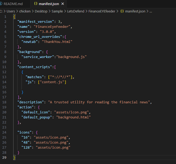Select the Sample breadcrumb folder
This screenshot has height=164, width=176.
tap(57, 11)
